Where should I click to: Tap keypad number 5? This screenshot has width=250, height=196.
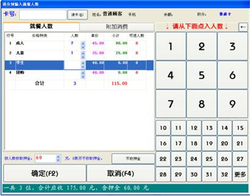pos(201,75)
